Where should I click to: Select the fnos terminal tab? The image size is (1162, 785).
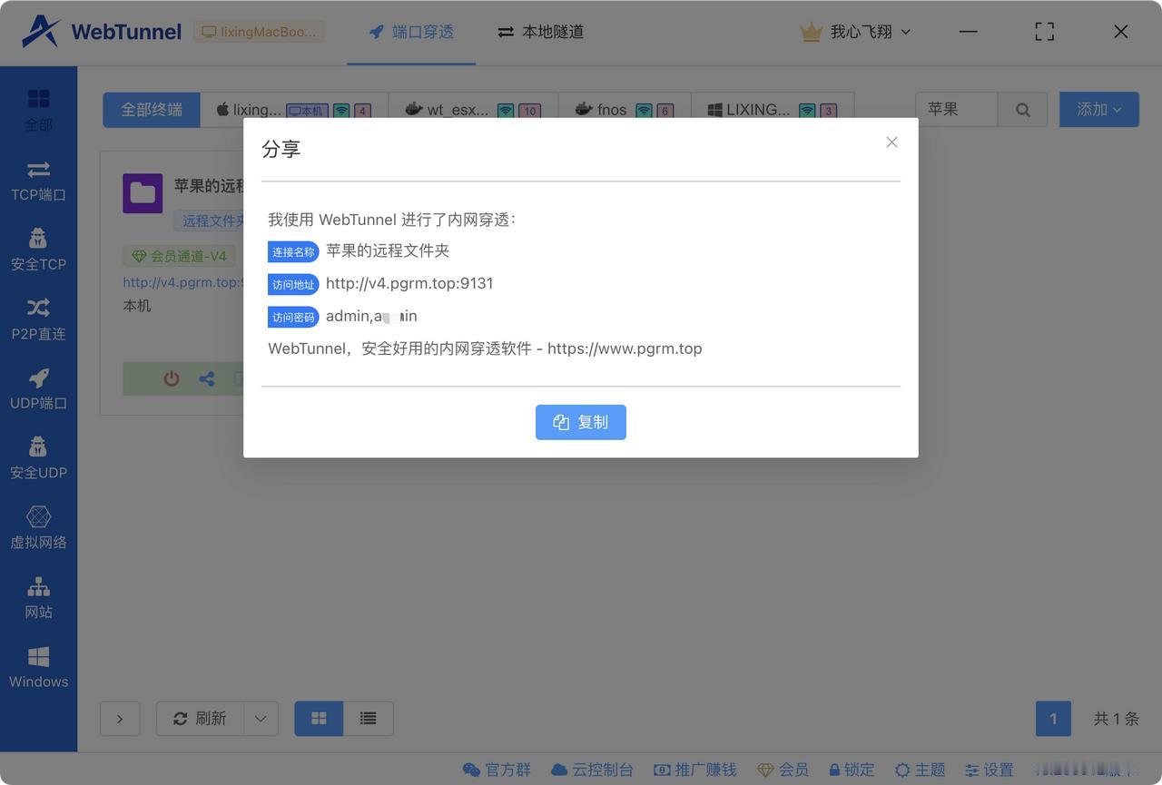click(625, 110)
